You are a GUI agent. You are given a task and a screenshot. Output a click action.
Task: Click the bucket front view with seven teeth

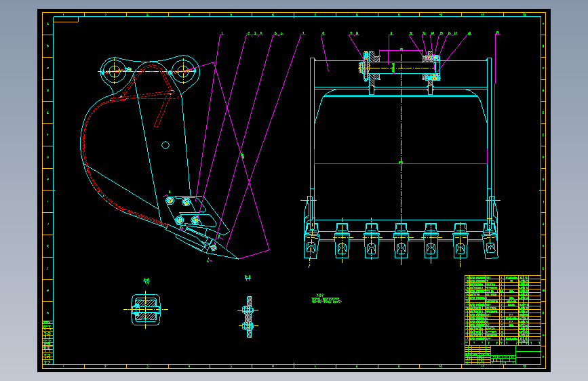pos(401,157)
